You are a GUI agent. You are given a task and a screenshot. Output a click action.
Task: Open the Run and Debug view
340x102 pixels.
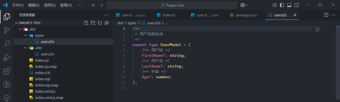coord(7,57)
